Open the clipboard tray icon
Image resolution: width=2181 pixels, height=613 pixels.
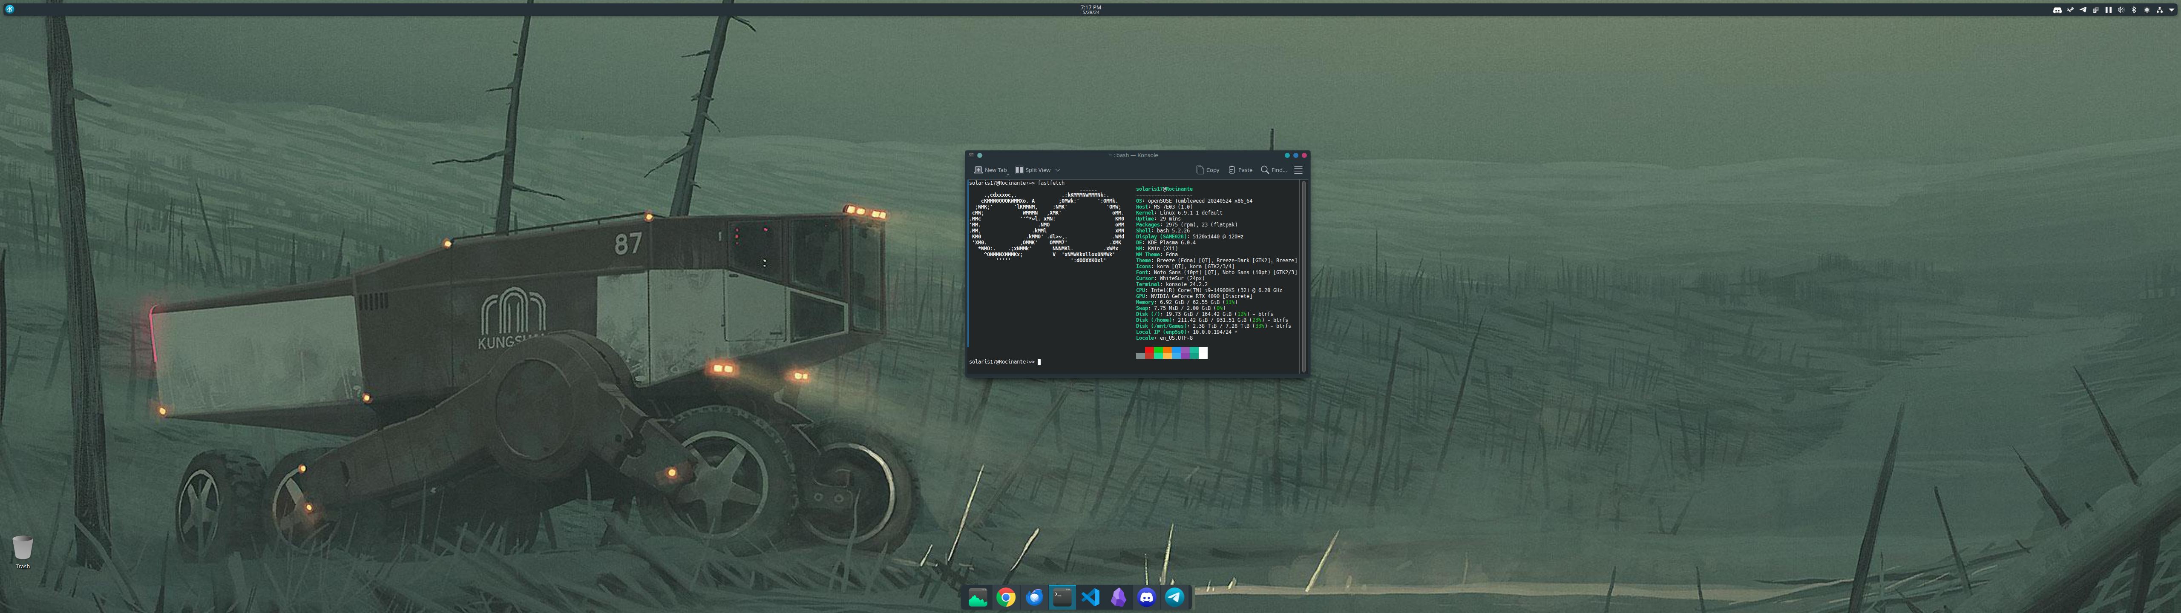click(2096, 10)
